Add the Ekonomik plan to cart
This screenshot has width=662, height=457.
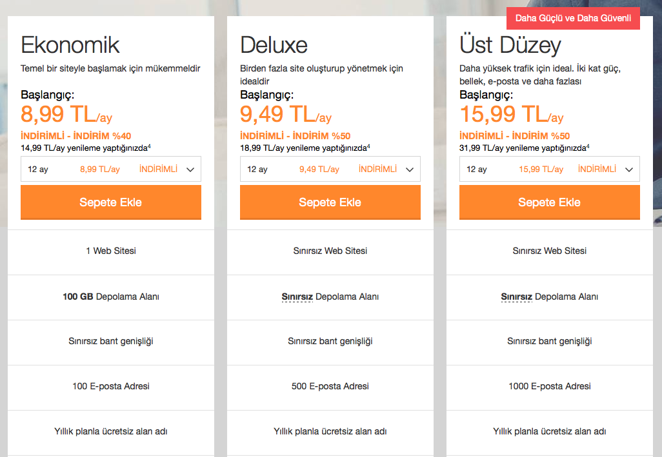point(110,202)
